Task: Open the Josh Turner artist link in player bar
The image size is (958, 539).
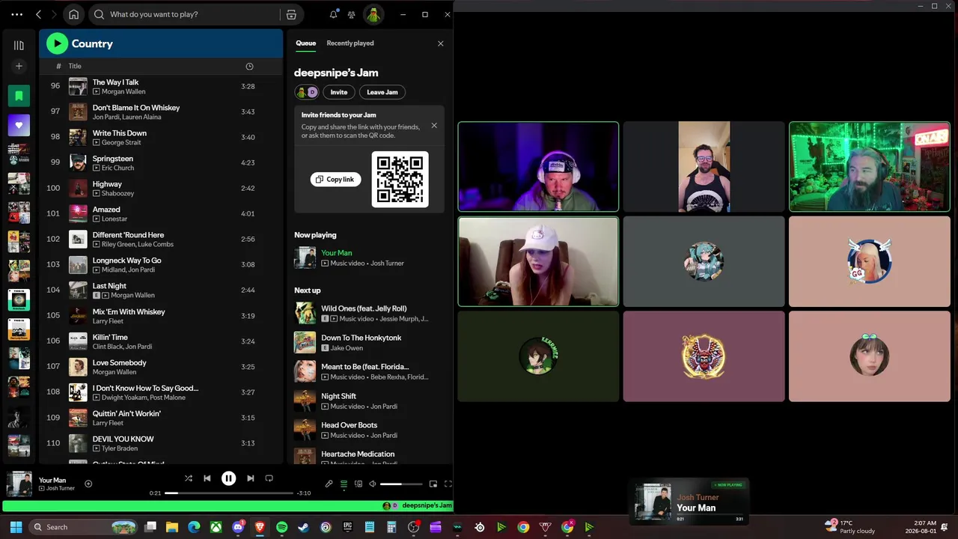Action: coord(61,488)
